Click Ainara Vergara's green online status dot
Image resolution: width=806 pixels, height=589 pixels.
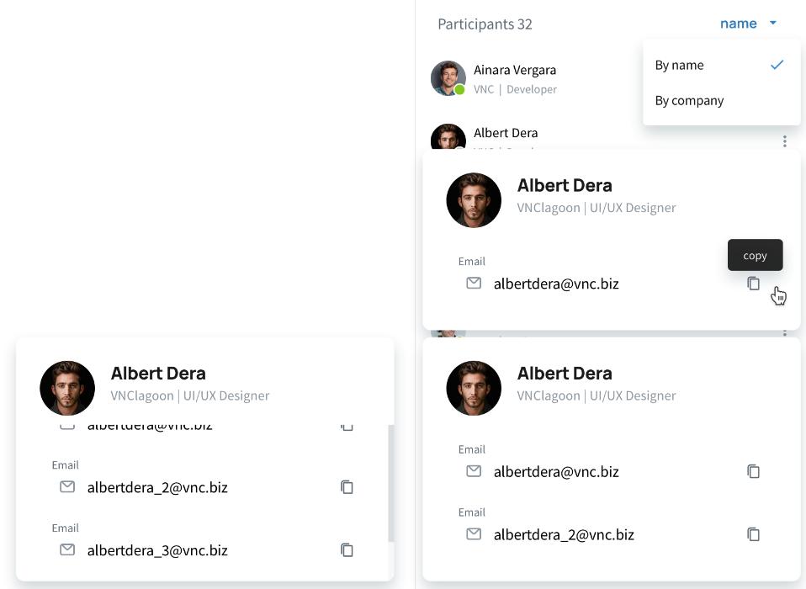[x=460, y=90]
